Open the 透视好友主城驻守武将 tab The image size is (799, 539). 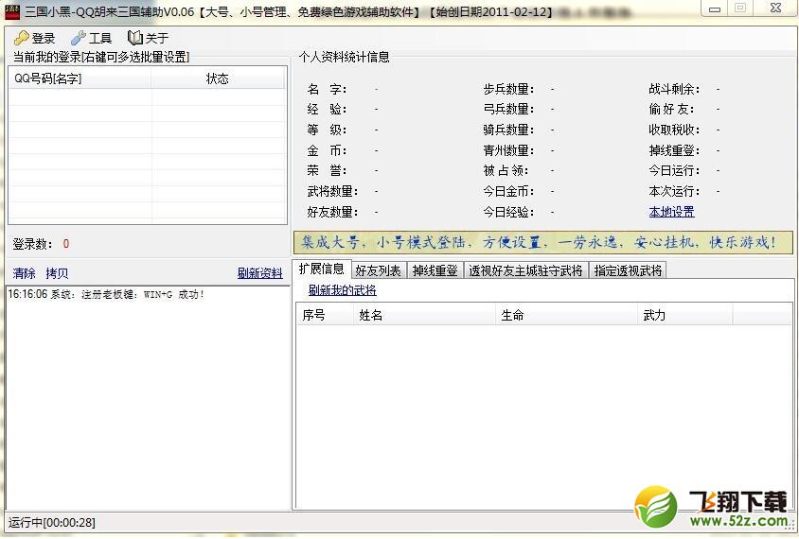click(525, 270)
